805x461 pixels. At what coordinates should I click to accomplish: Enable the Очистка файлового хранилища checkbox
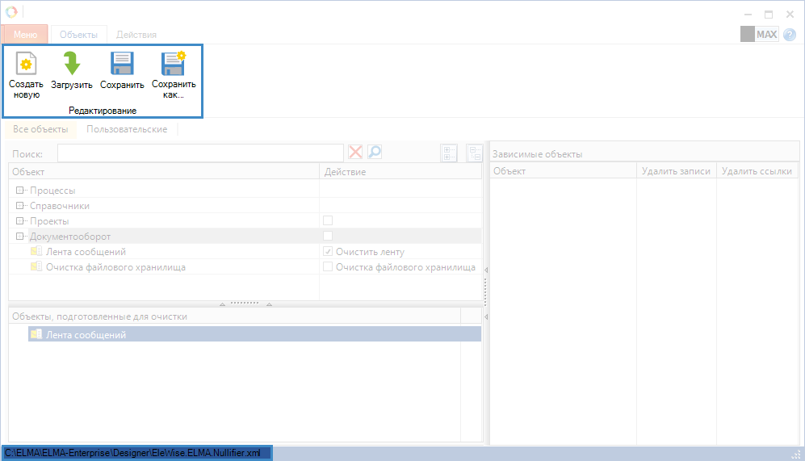(x=328, y=267)
